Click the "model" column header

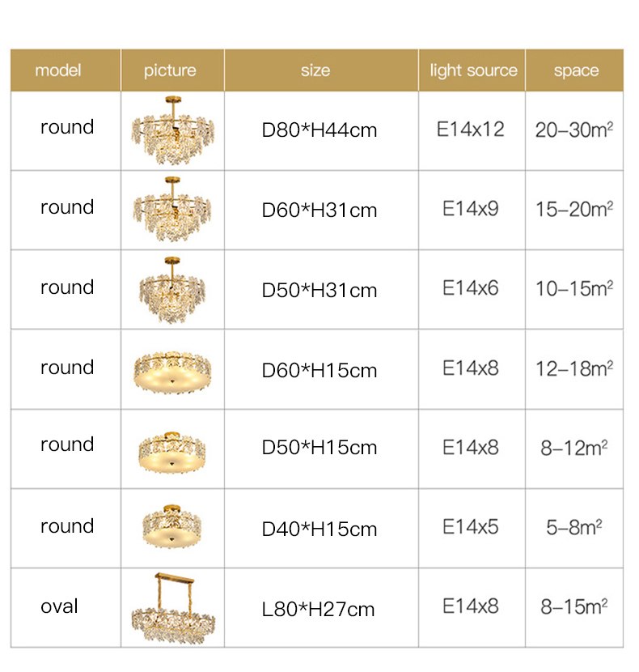58,70
